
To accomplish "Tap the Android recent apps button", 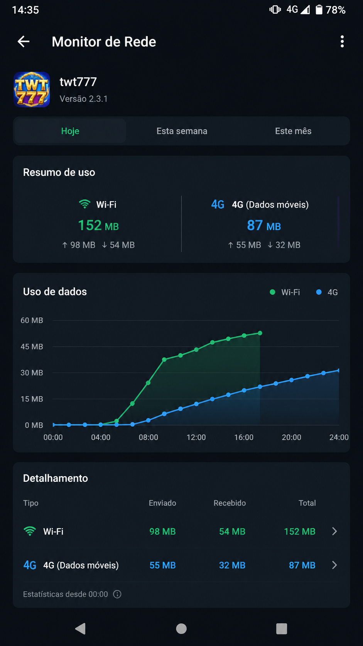I will (x=282, y=629).
